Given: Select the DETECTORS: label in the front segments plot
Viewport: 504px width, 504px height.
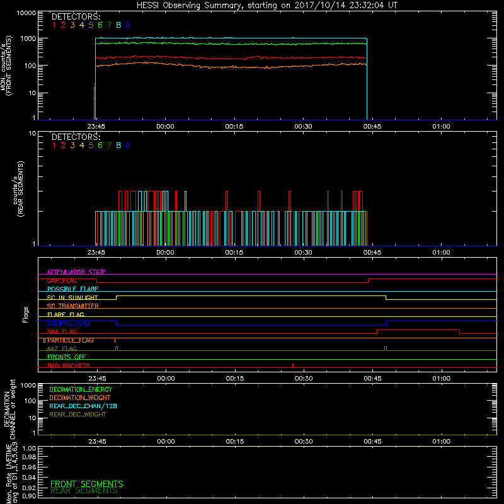Looking at the screenshot, I should tap(76, 16).
